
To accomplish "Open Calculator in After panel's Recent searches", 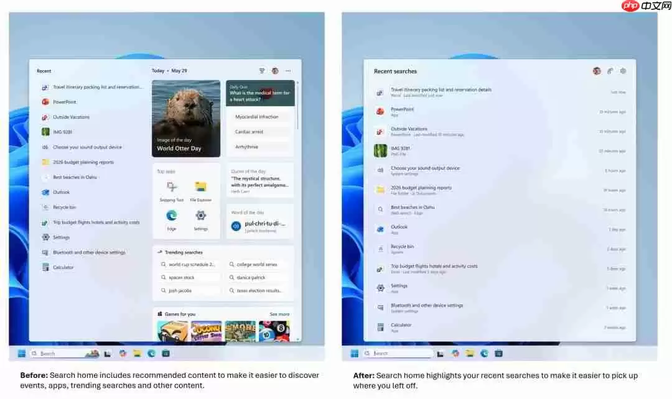I will pos(500,328).
